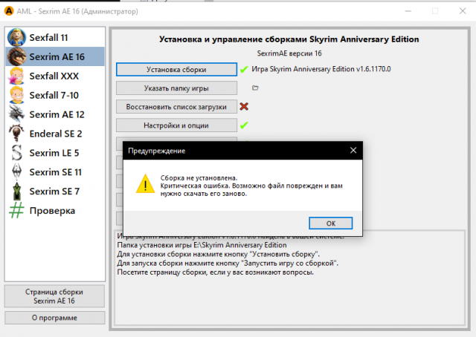Open Страница сборки Sexrim AE 16

click(x=54, y=297)
